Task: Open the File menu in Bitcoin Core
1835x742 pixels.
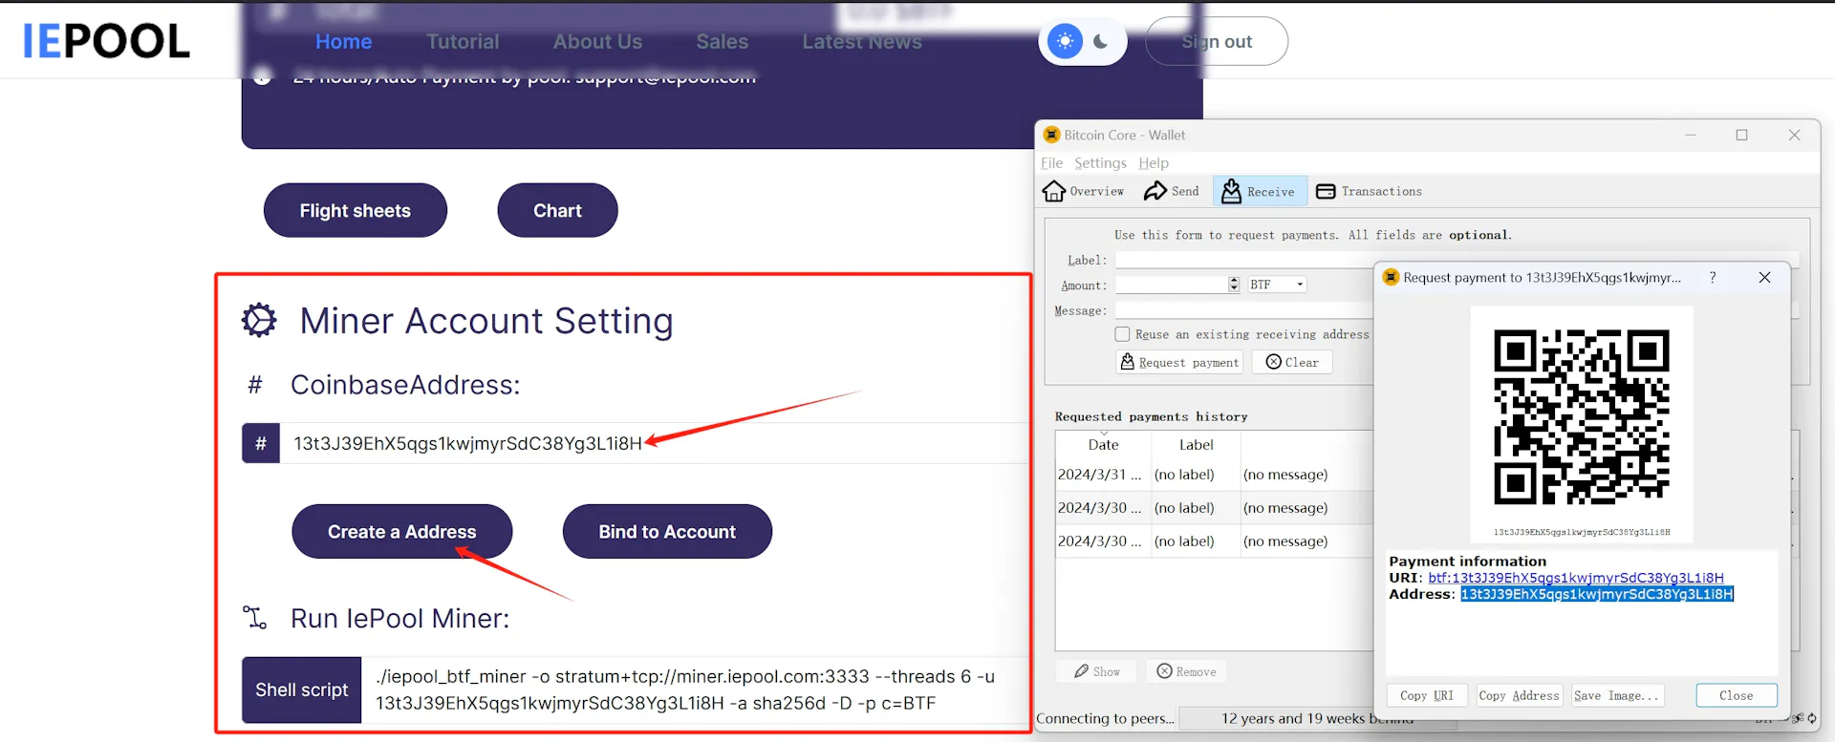Action: [x=1051, y=163]
